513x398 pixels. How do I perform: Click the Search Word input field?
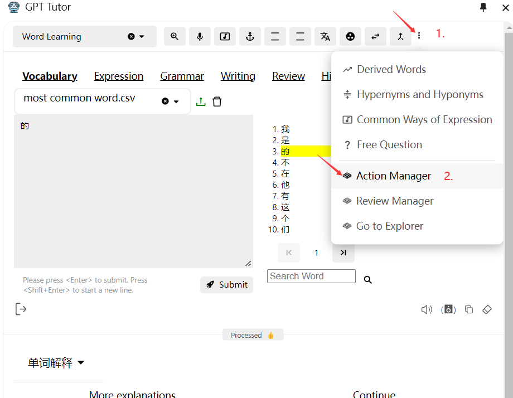[x=311, y=276]
